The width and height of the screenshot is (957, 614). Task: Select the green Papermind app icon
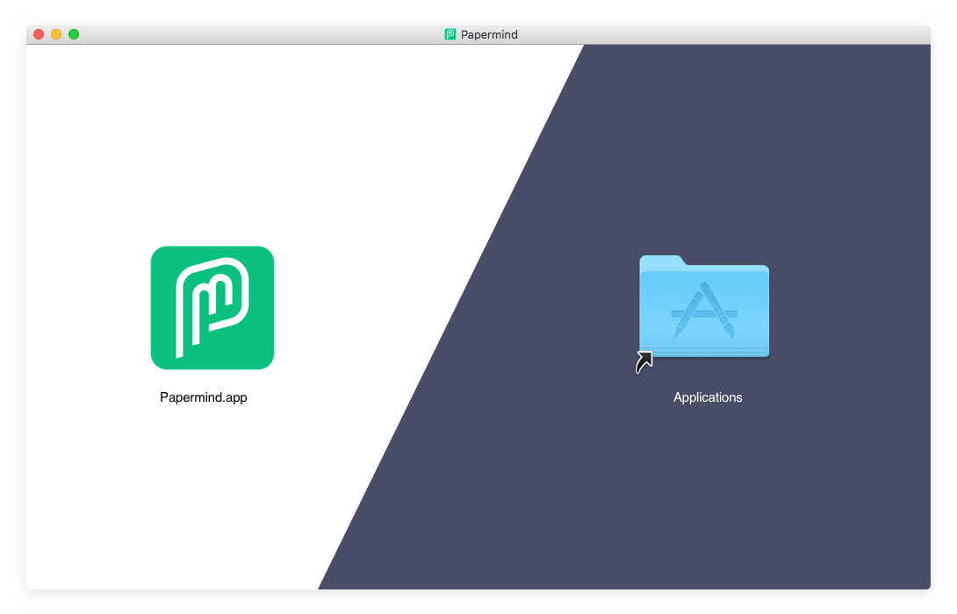(x=212, y=308)
